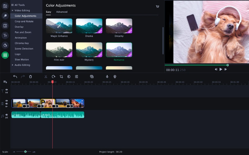Select the Crop tool icon in toolbar
This screenshot has width=249, height=155.
click(x=61, y=77)
